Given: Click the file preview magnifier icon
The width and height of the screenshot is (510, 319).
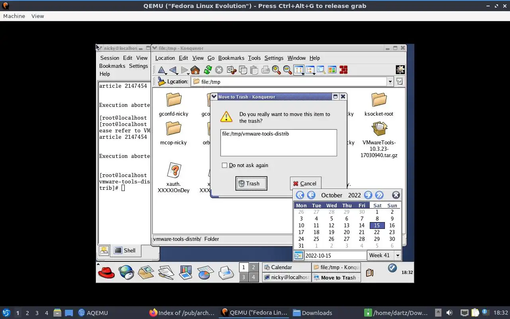Looking at the screenshot, I should pos(321,70).
